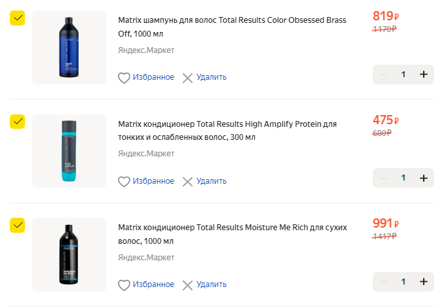Increase quantity of Brass Off shampoo

(x=423, y=75)
